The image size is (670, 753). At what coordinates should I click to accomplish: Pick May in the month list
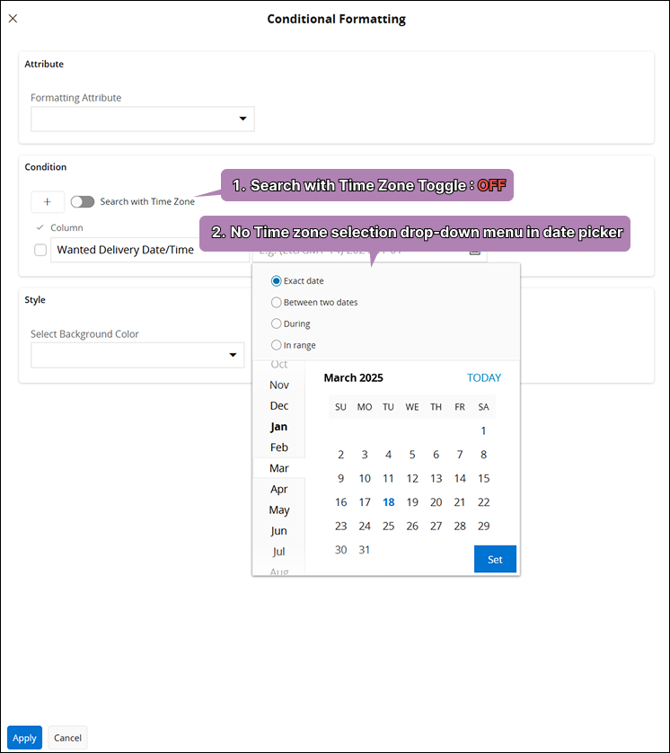coord(278,509)
